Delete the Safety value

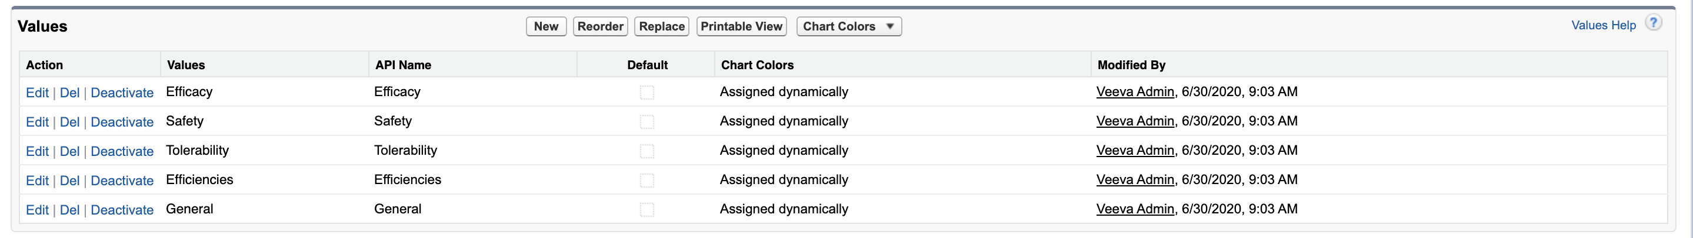[x=69, y=123]
